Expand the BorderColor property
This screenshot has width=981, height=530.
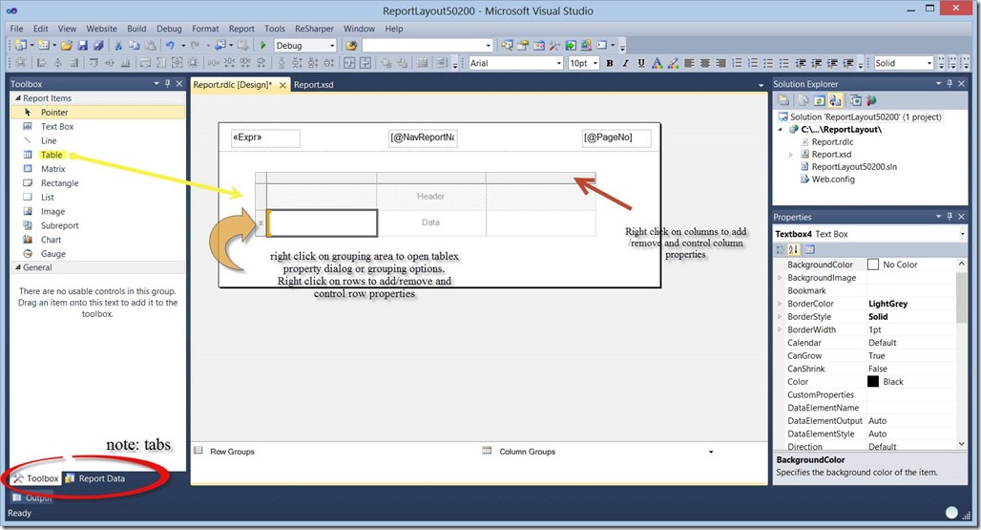click(x=780, y=304)
